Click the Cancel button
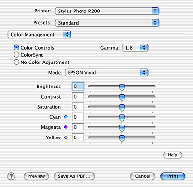 tap(142, 176)
